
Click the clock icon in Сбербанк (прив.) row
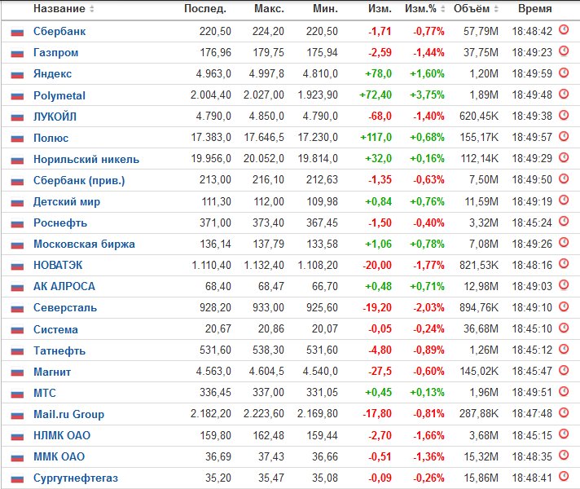click(564, 178)
